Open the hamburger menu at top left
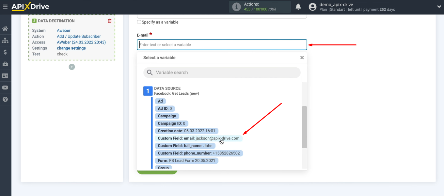The height and width of the screenshot is (196, 444). [5, 6]
